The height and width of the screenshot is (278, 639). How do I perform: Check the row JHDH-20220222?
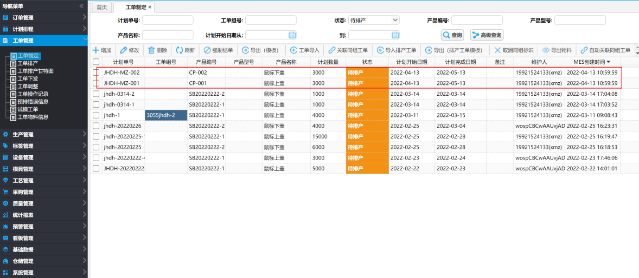click(96, 168)
